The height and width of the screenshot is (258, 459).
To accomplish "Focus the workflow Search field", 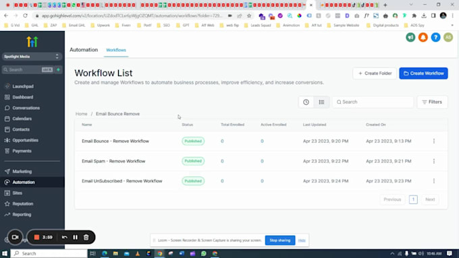I will point(373,102).
